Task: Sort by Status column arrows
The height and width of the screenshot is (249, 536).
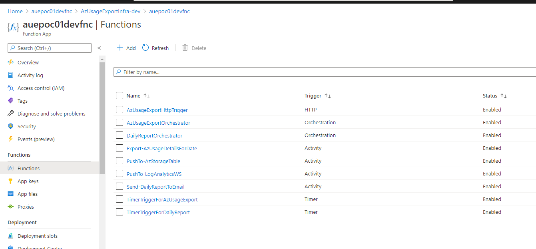Action: 504,96
